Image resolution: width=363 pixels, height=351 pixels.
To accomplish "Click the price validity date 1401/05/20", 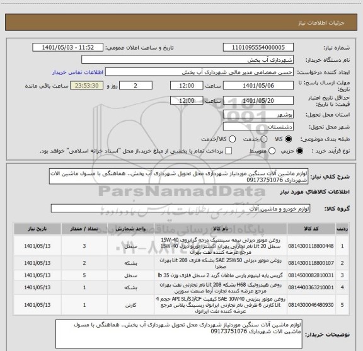I will [x=258, y=100].
